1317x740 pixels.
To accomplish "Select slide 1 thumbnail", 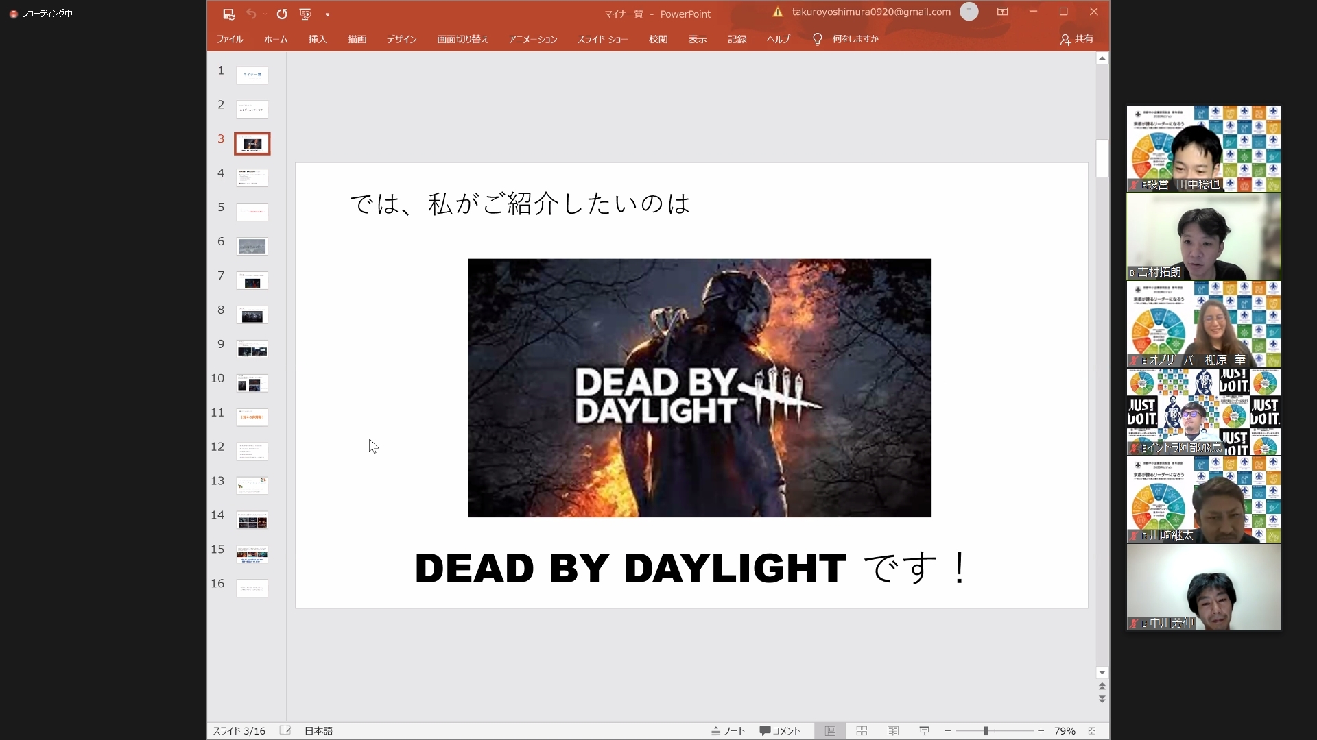I will point(252,75).
